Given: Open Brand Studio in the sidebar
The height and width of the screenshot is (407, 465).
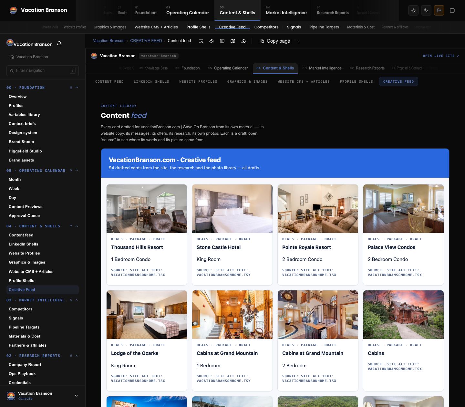Looking at the screenshot, I should click(21, 142).
